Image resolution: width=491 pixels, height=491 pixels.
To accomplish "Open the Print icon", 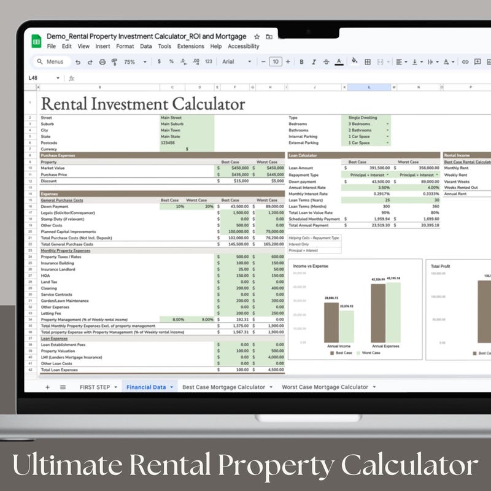I will [x=101, y=62].
